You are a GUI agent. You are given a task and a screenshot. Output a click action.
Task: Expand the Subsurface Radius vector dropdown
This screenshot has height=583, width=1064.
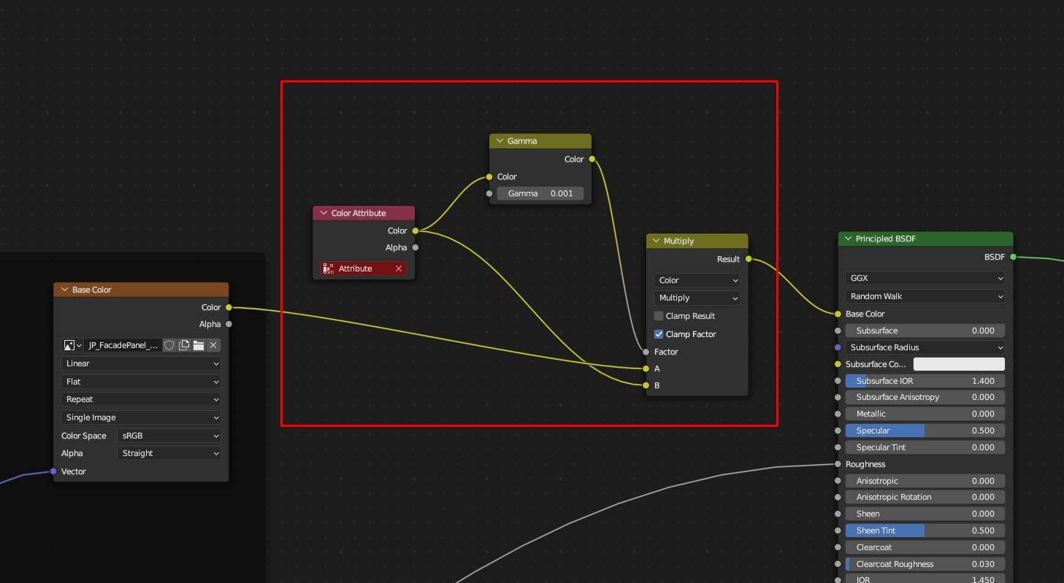(x=925, y=347)
